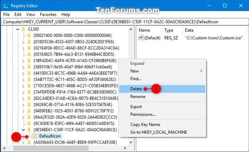Select key {4410DC33-BC7C-496B-AA84-4AEA3EEE75F7}
The width and height of the screenshot is (249, 152).
(75, 73)
